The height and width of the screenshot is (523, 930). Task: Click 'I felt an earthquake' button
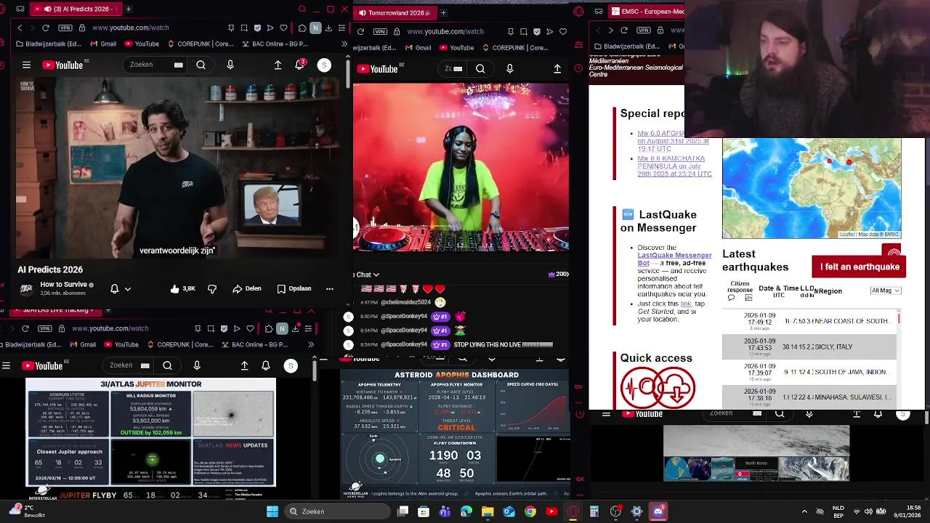tap(860, 267)
